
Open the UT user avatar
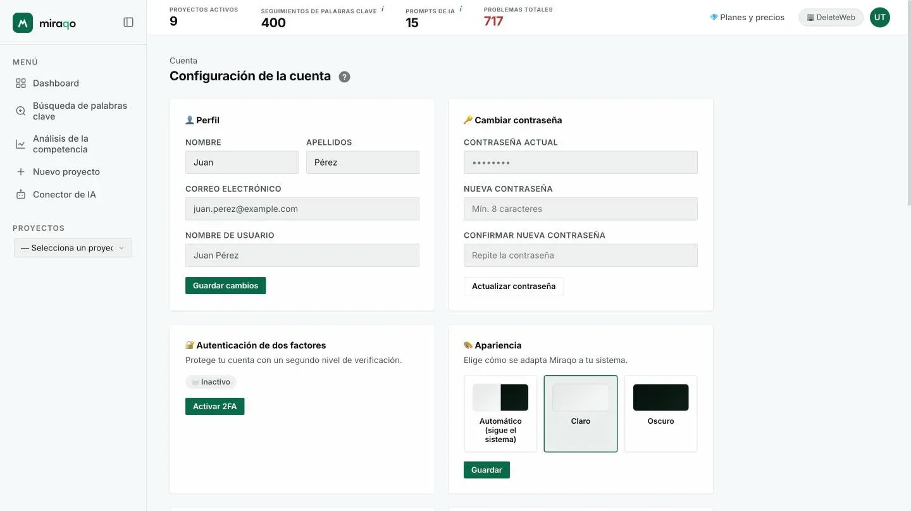click(879, 18)
